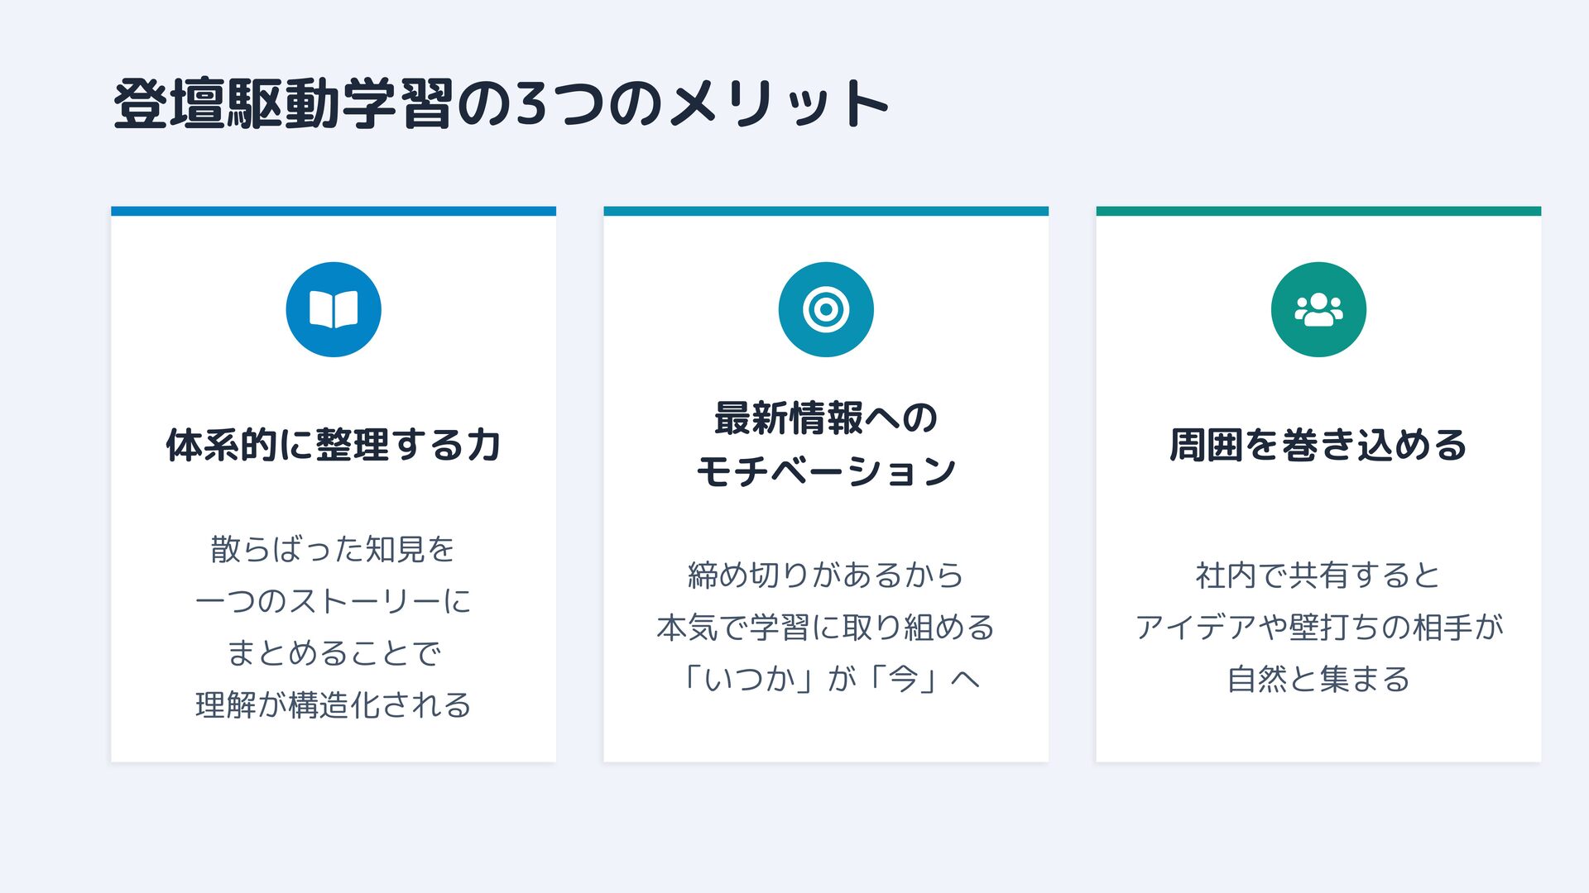1589x893 pixels.
Task: Select the text line 一つのストーリーに
Action: [334, 601]
